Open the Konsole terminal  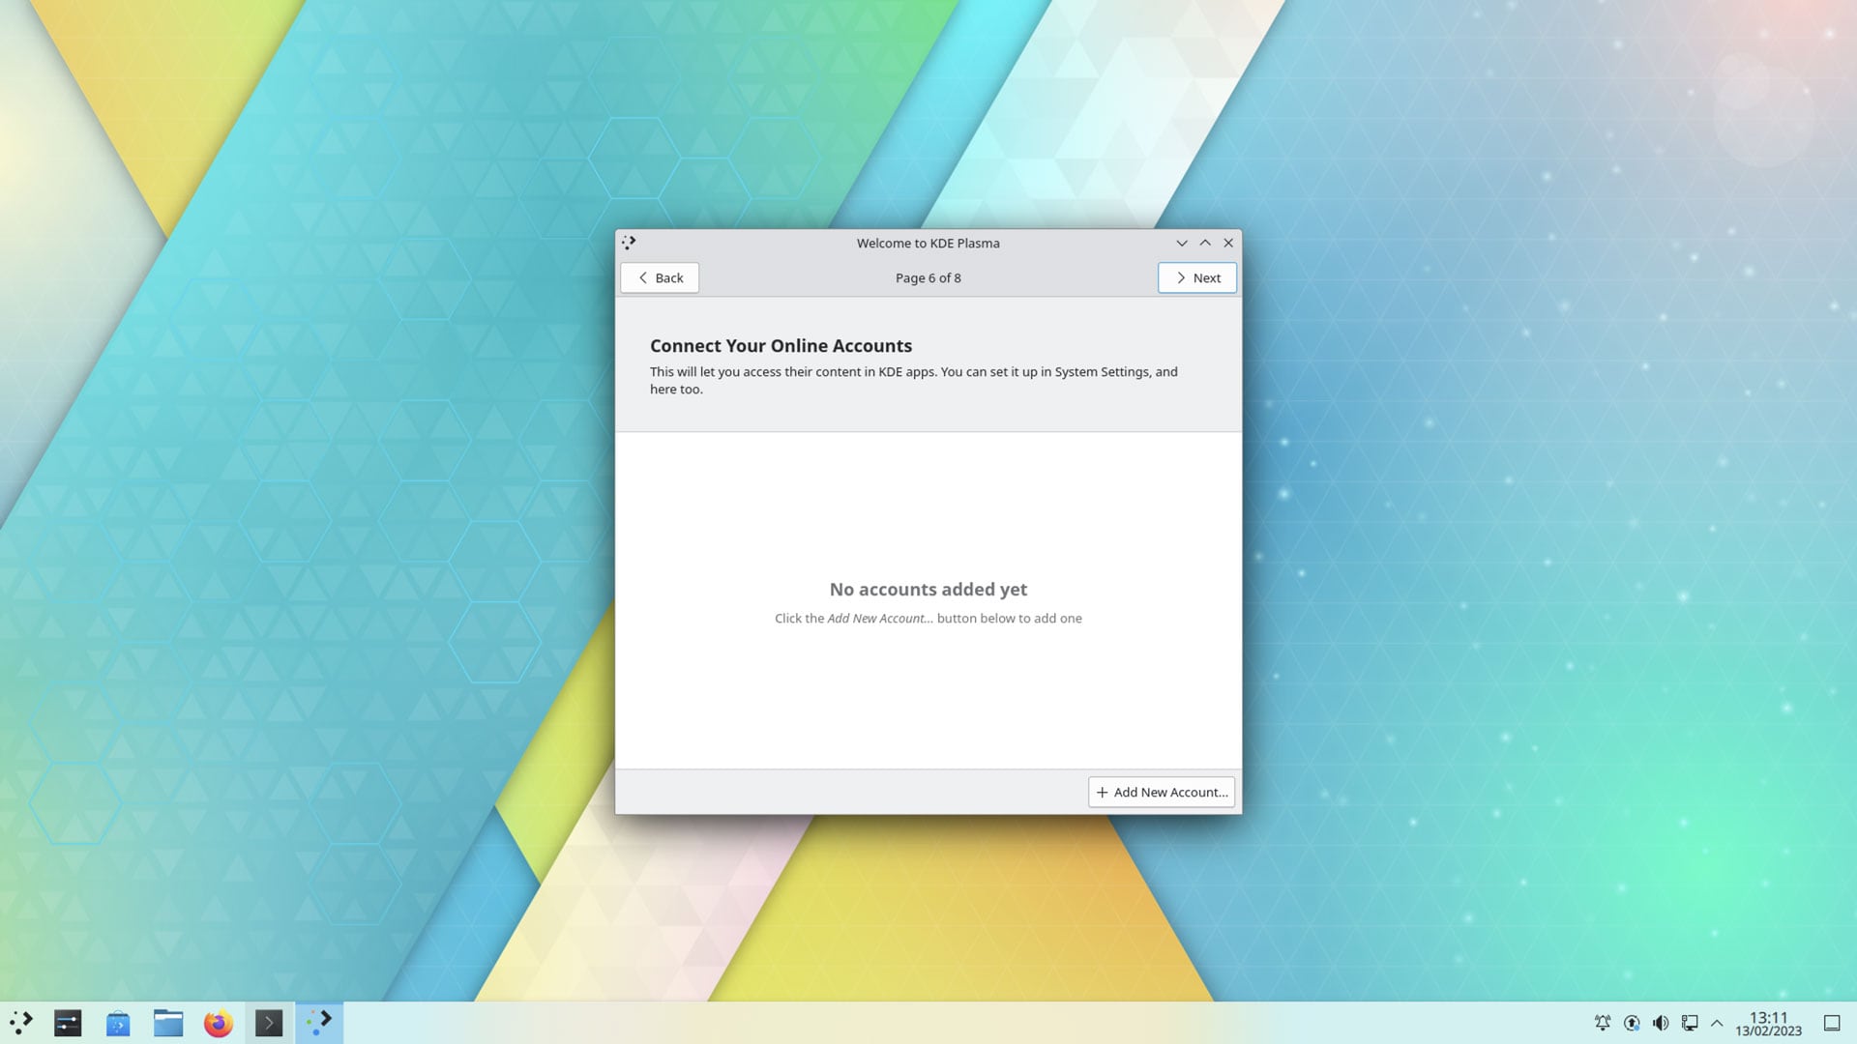[269, 1022]
